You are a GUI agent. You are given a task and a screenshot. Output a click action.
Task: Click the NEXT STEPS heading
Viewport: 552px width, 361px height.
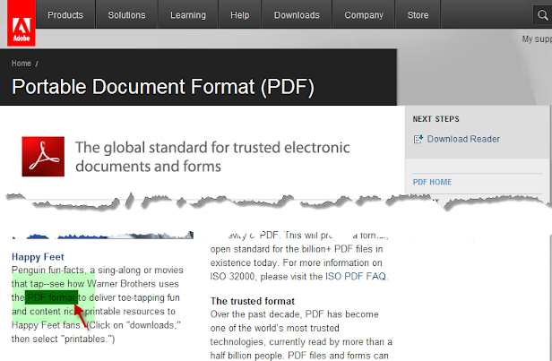pos(436,119)
